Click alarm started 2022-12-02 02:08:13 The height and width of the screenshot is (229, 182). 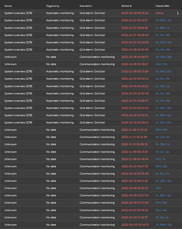click(x=91, y=123)
